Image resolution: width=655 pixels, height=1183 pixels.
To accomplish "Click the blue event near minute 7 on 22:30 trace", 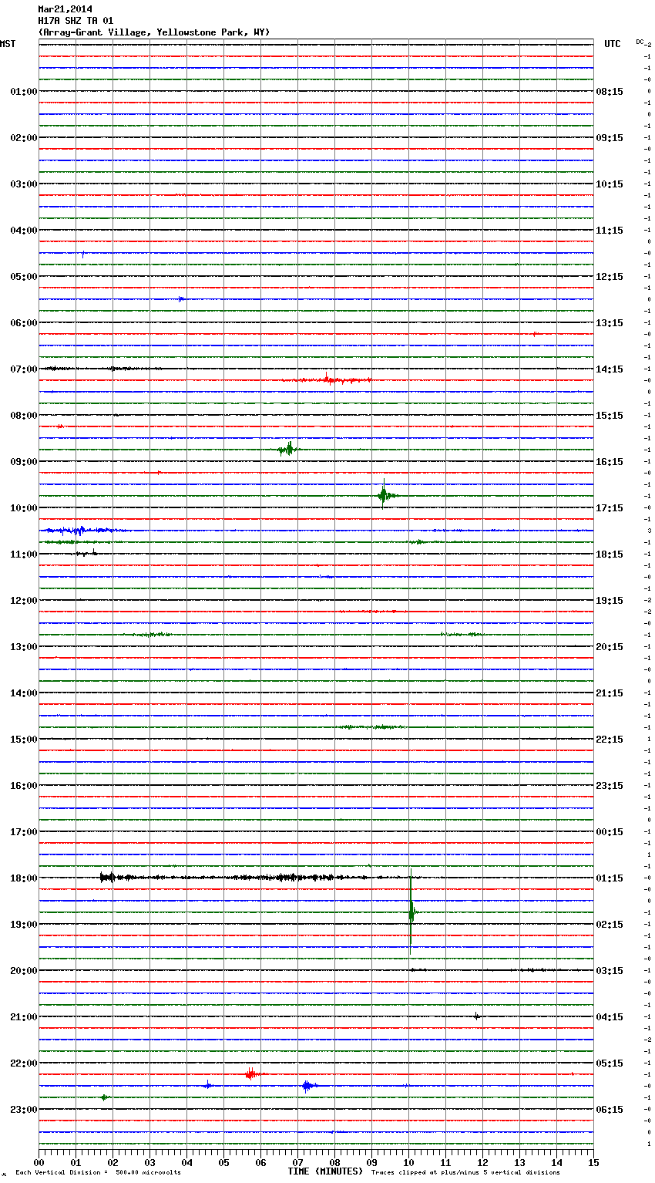I will (x=307, y=1086).
